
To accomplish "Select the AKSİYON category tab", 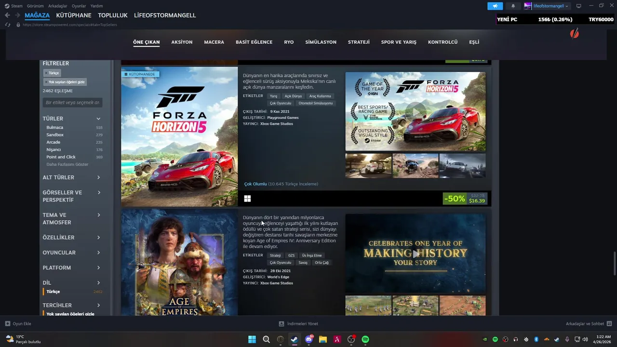I will tap(182, 42).
